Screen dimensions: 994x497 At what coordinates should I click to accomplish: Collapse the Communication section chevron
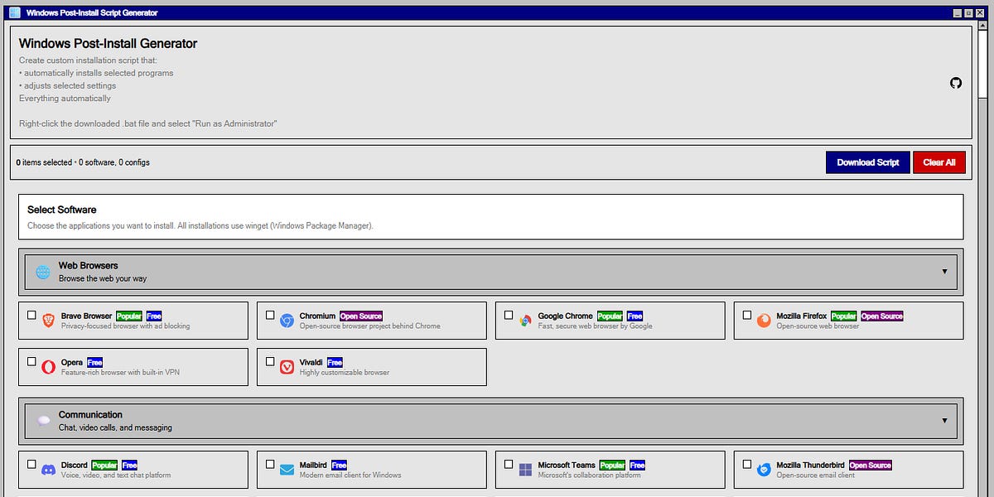944,420
